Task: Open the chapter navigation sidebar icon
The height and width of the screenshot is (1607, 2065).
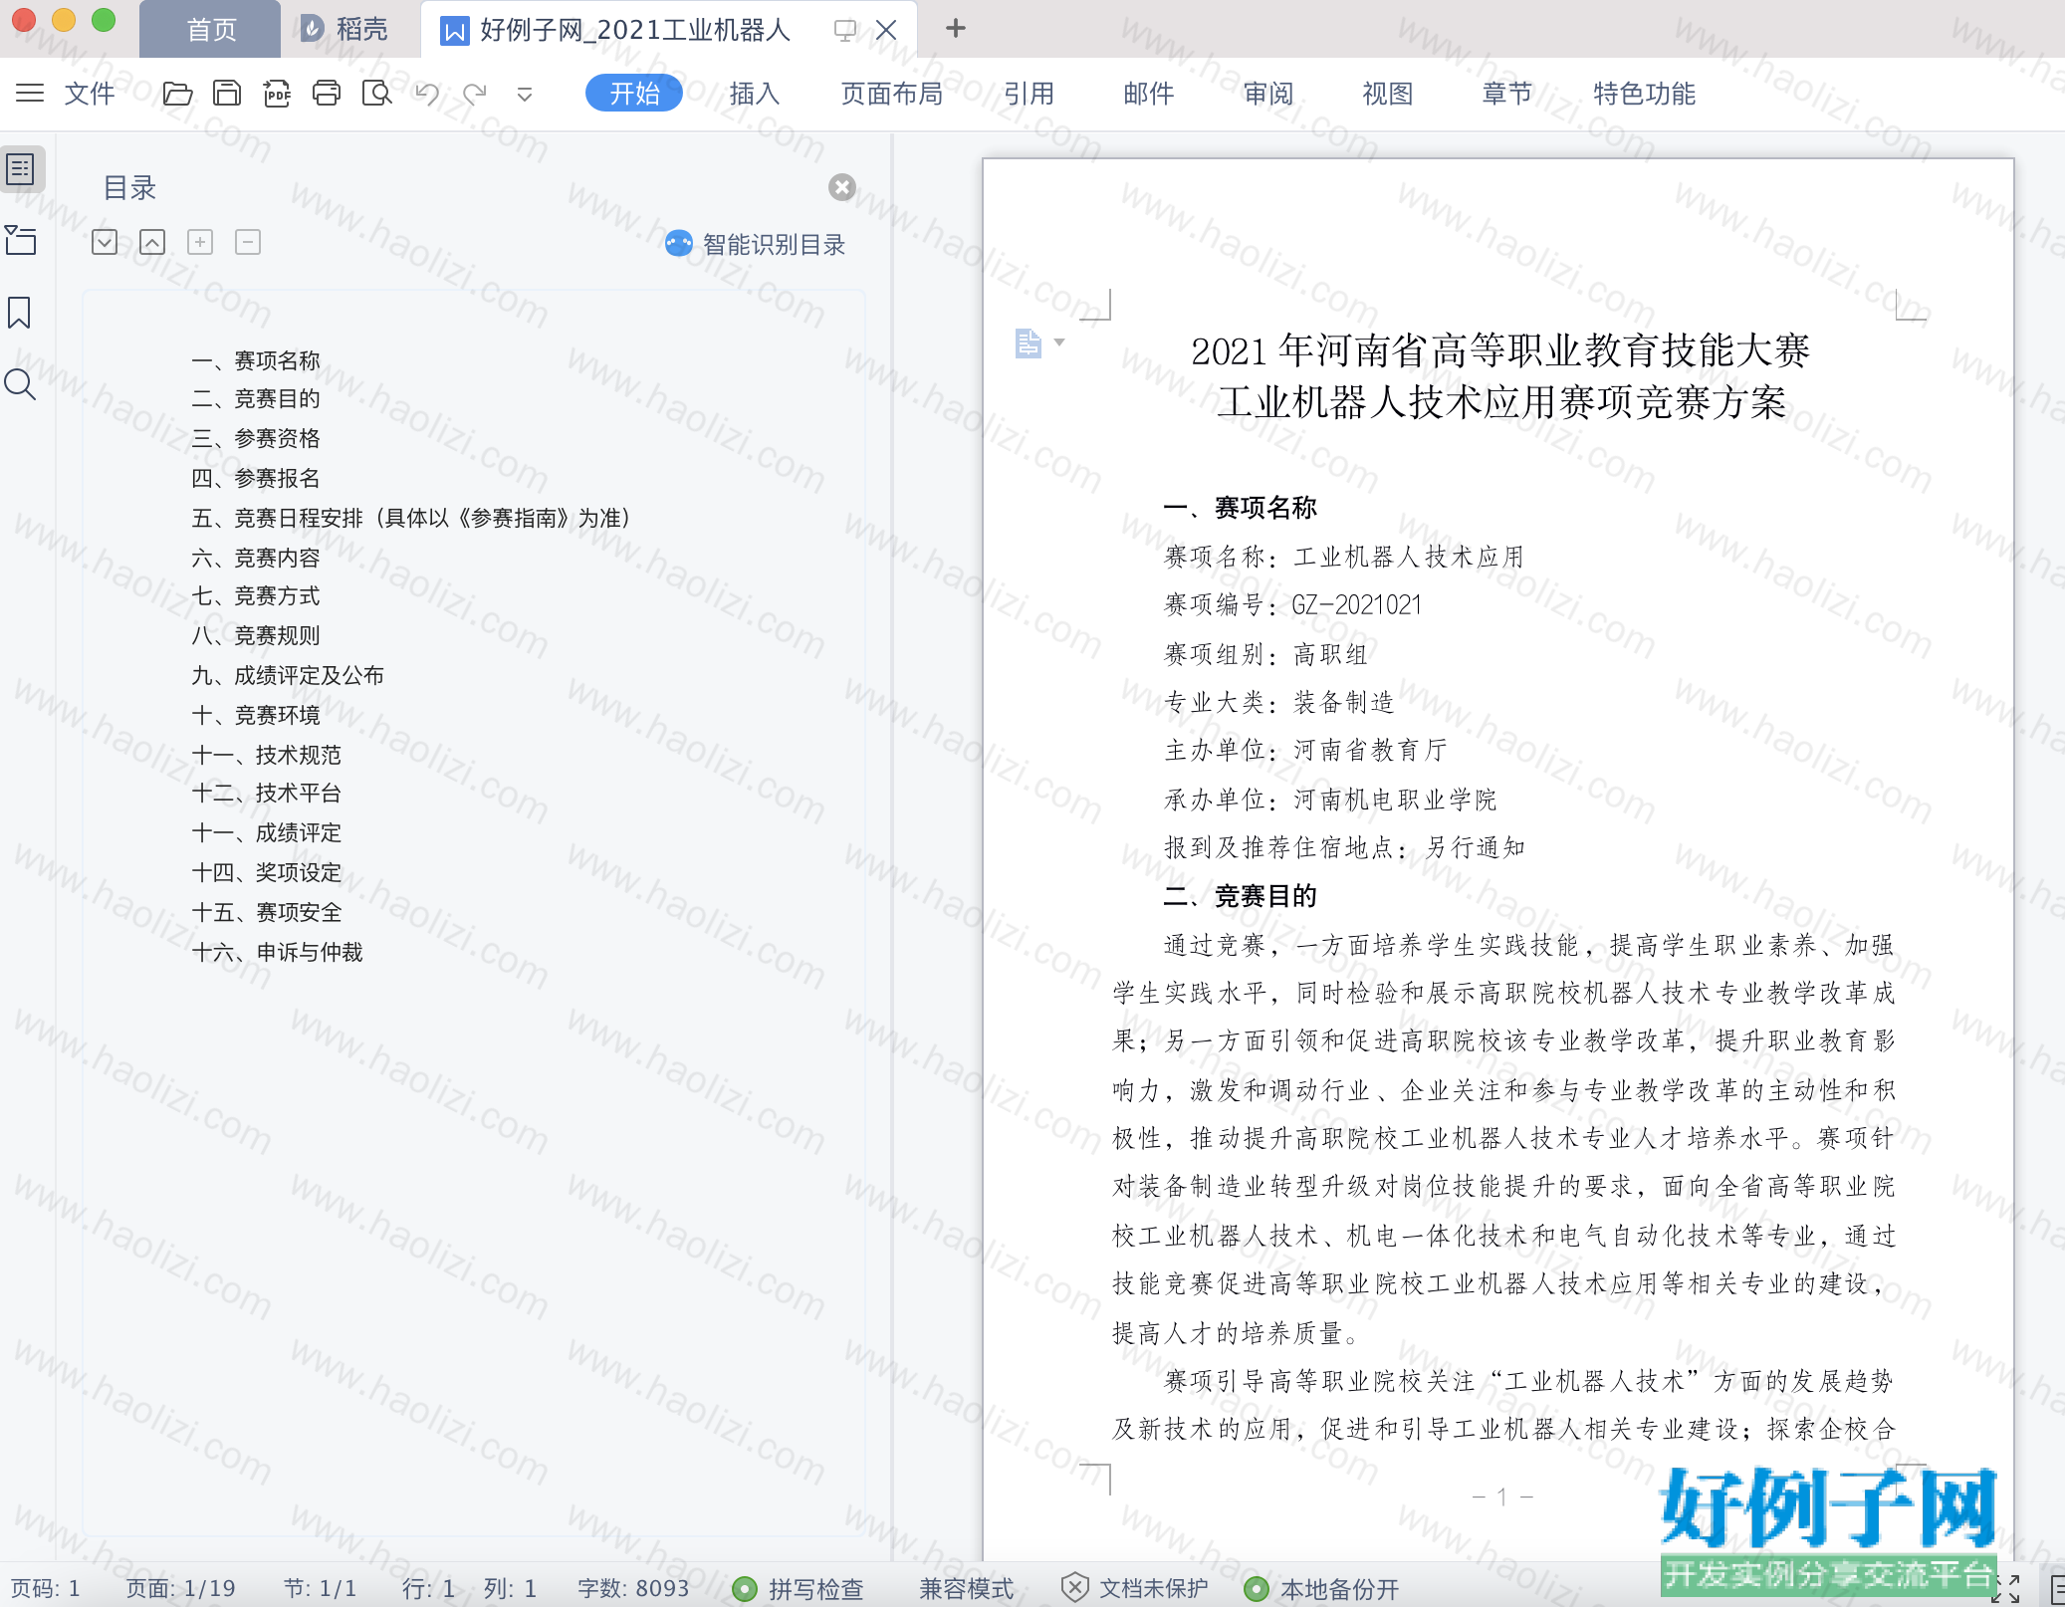Action: [x=21, y=240]
